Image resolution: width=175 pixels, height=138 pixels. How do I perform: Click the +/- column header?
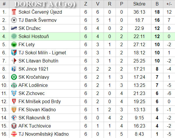click(169, 4)
